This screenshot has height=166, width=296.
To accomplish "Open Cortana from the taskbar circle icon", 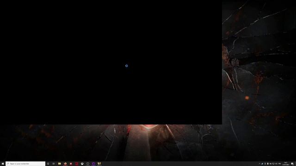I will (48, 164).
